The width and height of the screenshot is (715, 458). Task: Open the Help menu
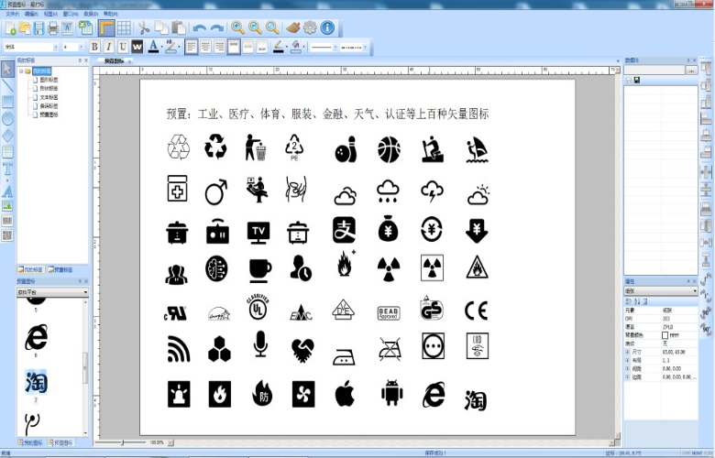[x=111, y=14]
